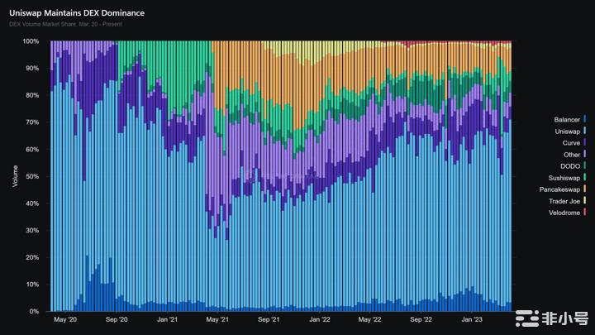The image size is (595, 335).
Task: Click the Uniswap legend color marker
Action: [x=584, y=131]
